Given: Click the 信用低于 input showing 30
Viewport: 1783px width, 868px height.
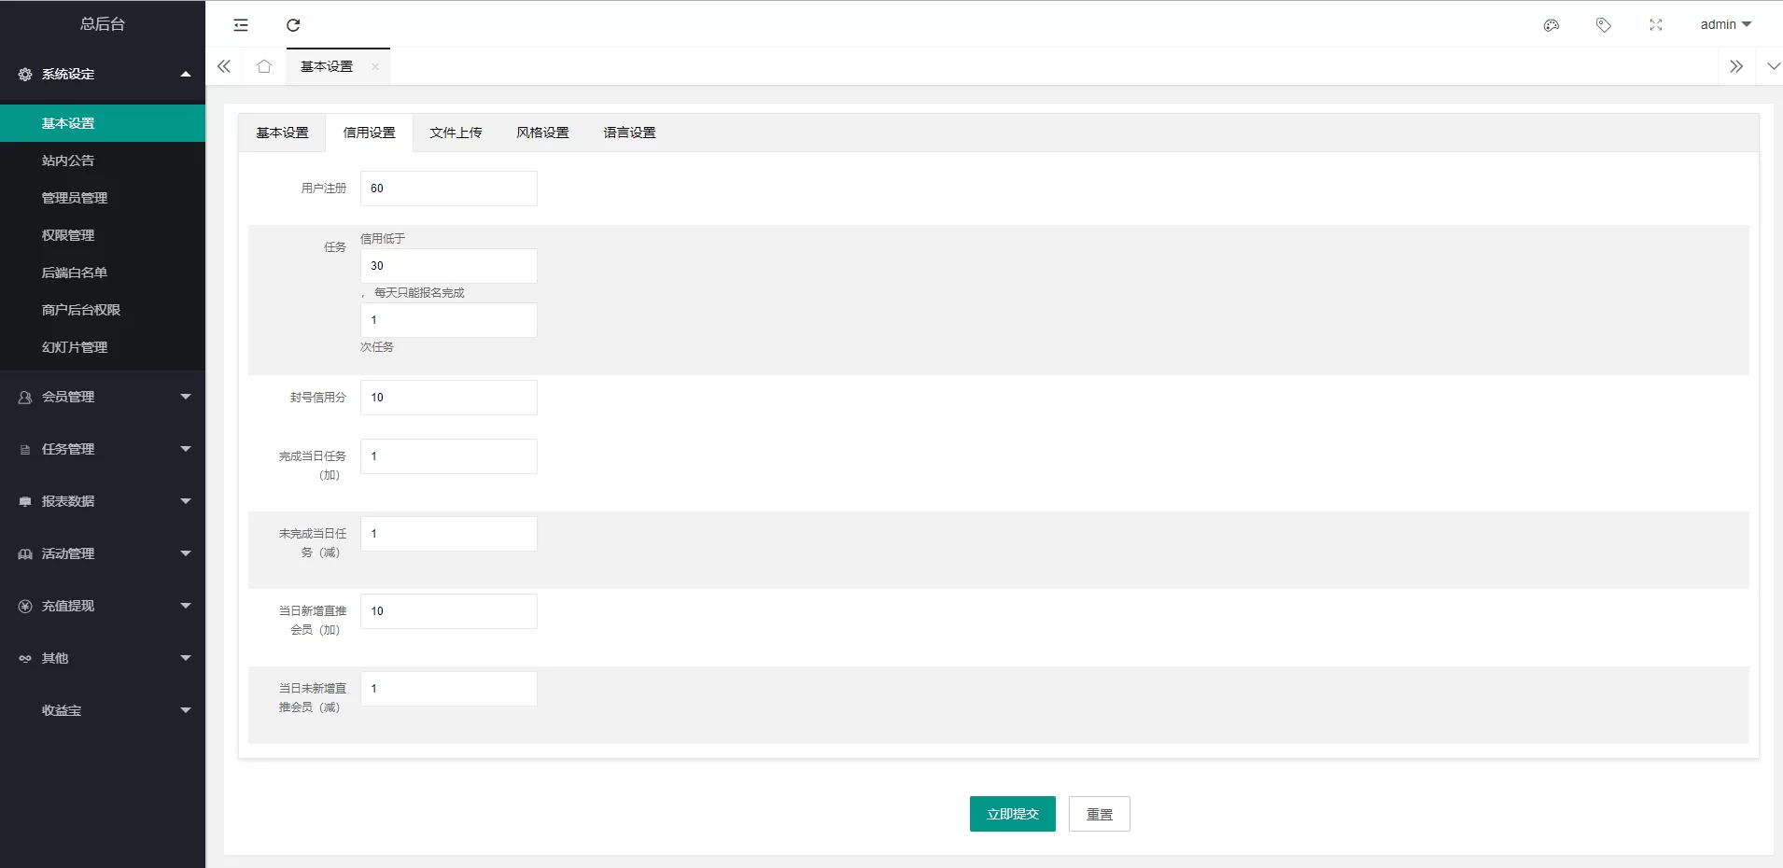Looking at the screenshot, I should (449, 266).
